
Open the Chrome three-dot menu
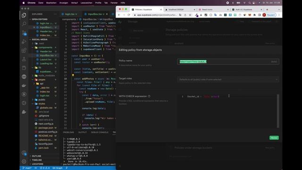[279, 15]
